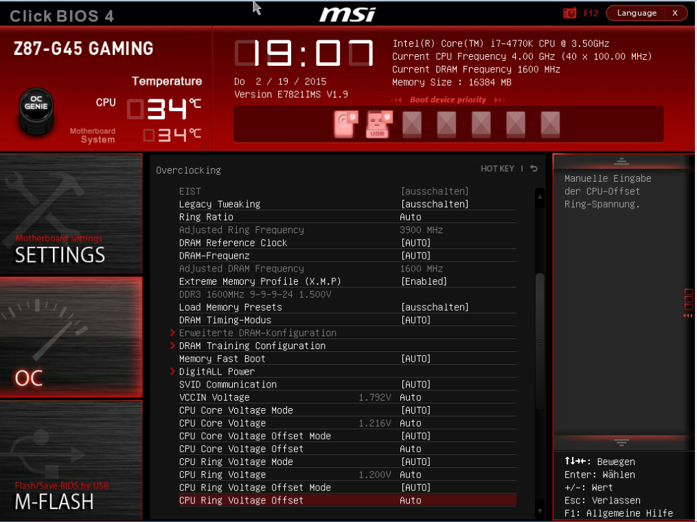Change Legacy Tweaking value [ausschalten]
This screenshot has height=522, width=697.
434,204
